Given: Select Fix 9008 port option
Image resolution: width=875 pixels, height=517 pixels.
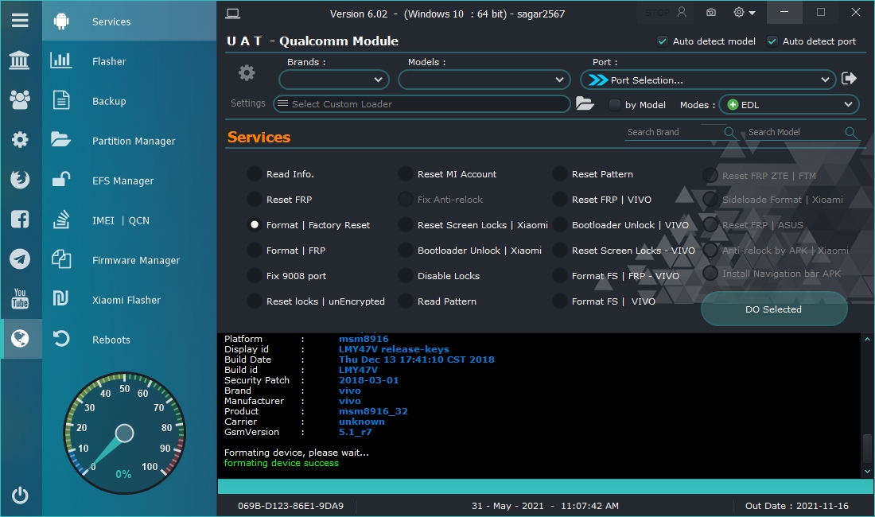Looking at the screenshot, I should tap(255, 275).
